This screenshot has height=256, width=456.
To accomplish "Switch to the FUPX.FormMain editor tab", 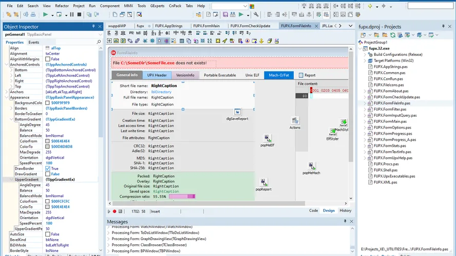I will (x=206, y=25).
